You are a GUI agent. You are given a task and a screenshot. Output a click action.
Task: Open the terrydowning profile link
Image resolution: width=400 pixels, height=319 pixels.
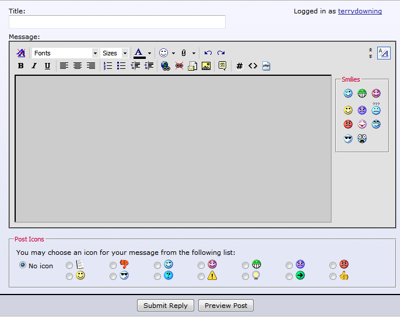coord(360,11)
